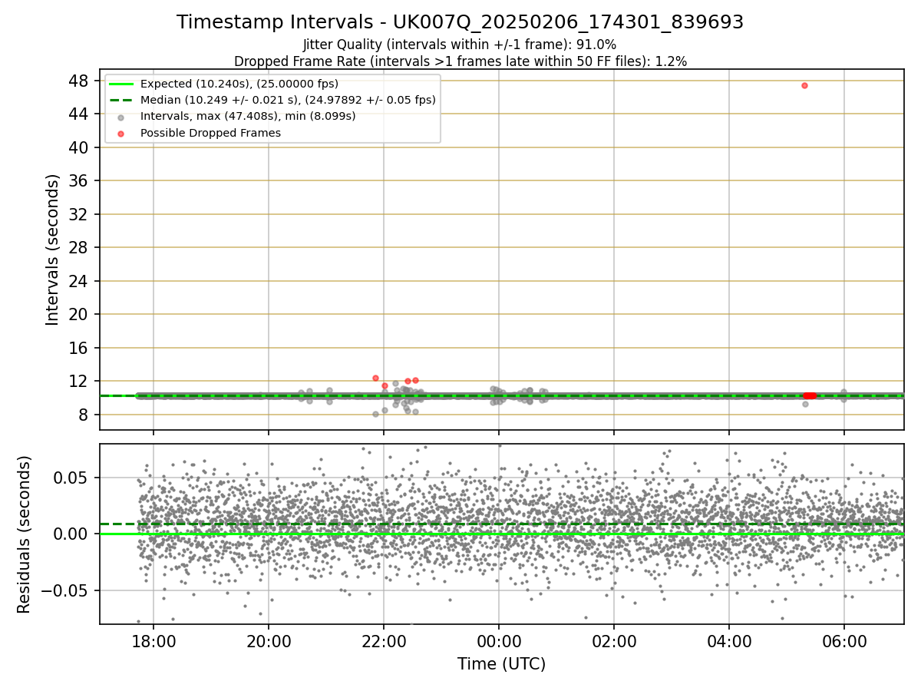
Task: Click legend entry 'Intervals, max (47.408s), min (8.099s)'
Action: click(x=248, y=116)
